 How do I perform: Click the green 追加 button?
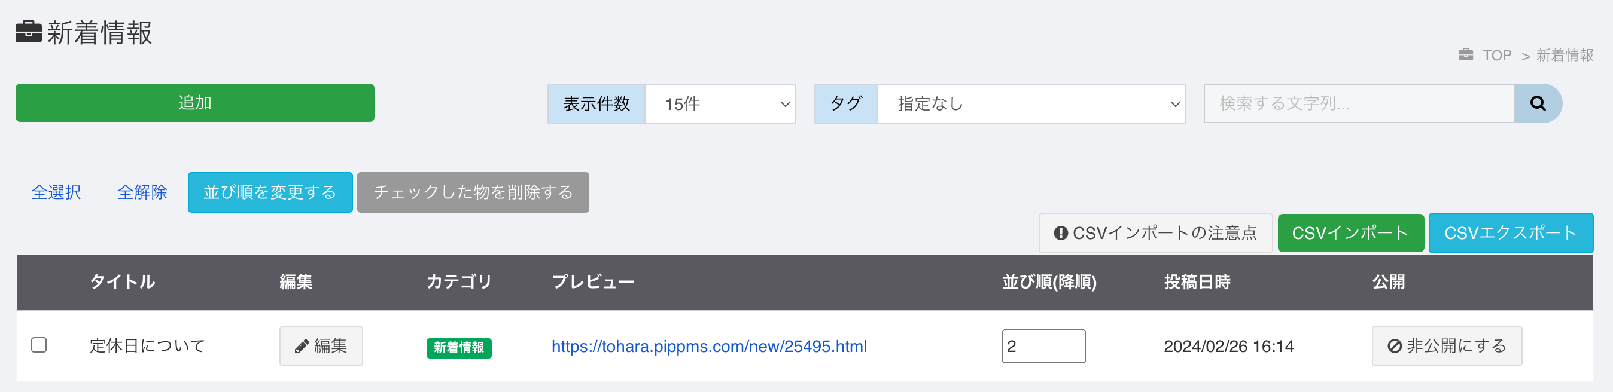[x=194, y=103]
